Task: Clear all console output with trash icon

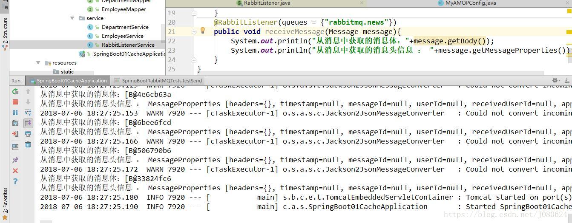Action: click(28, 144)
